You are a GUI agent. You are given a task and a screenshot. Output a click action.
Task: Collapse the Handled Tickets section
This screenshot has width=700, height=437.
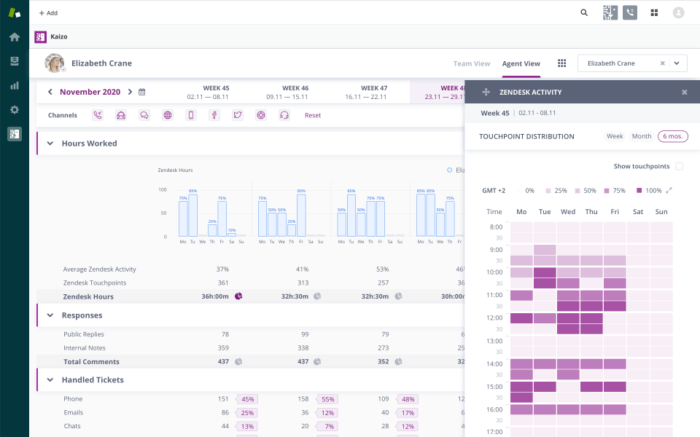[50, 379]
